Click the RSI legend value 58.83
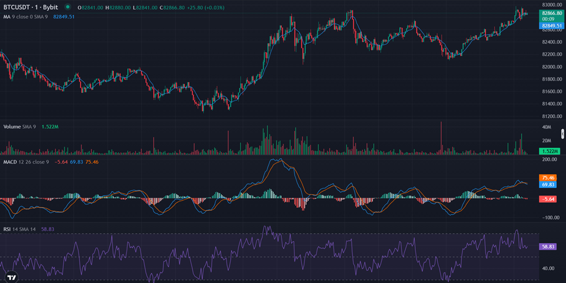 pos(48,229)
